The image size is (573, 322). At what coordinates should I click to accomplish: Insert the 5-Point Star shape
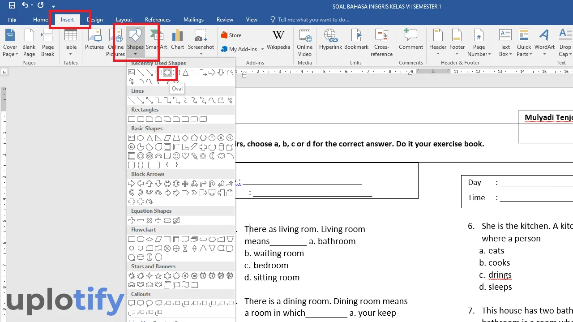pyautogui.click(x=158, y=276)
